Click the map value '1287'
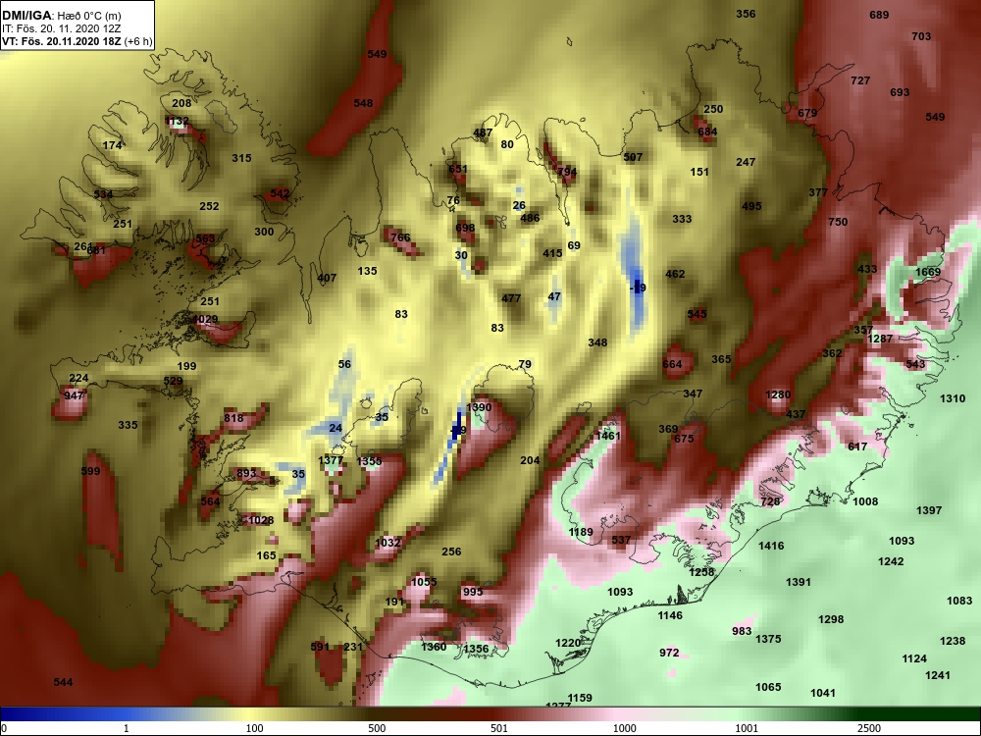Image resolution: width=981 pixels, height=736 pixels. pyautogui.click(x=880, y=339)
